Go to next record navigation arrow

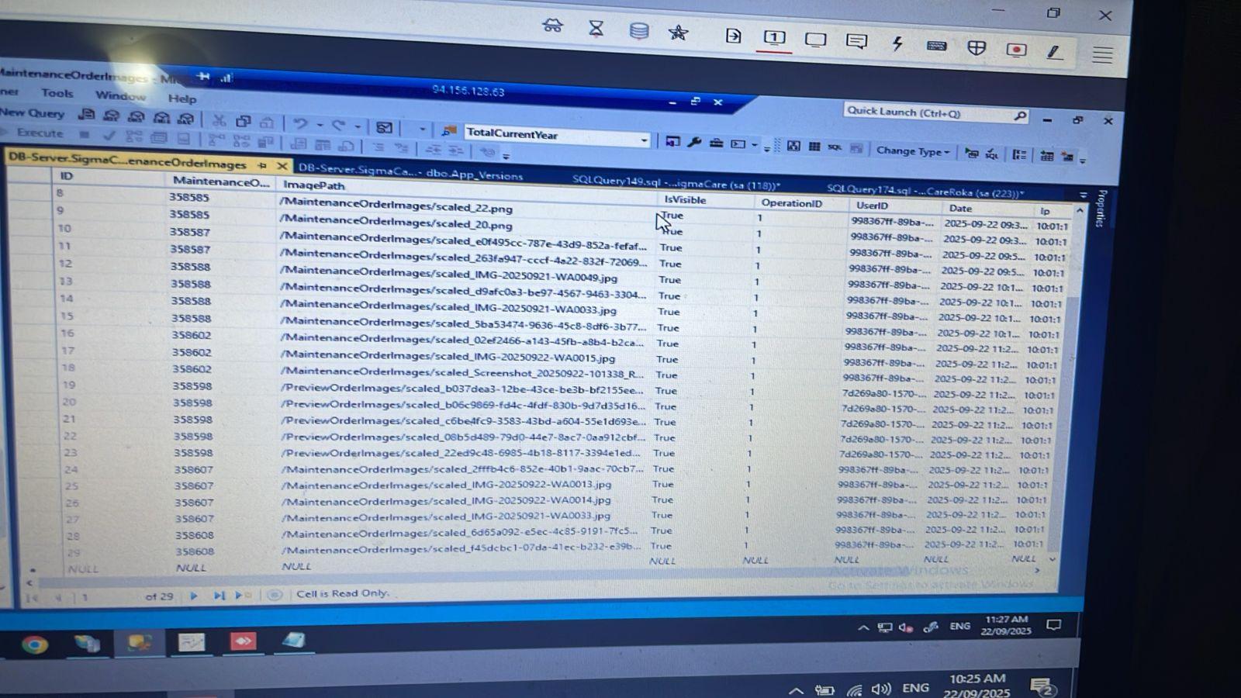click(194, 596)
